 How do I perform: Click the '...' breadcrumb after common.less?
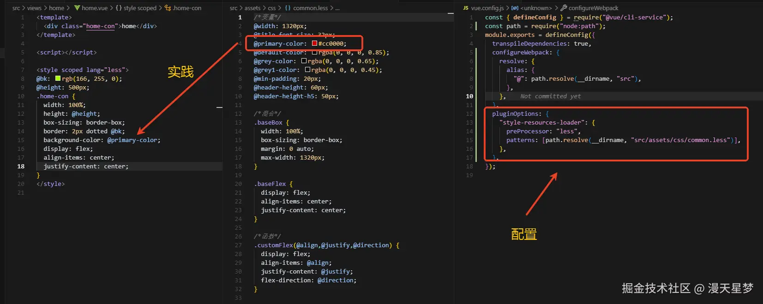[337, 8]
